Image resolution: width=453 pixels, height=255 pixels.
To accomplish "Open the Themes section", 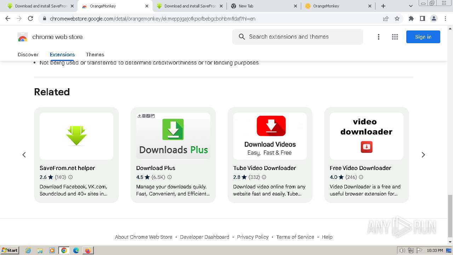I will click(x=95, y=55).
